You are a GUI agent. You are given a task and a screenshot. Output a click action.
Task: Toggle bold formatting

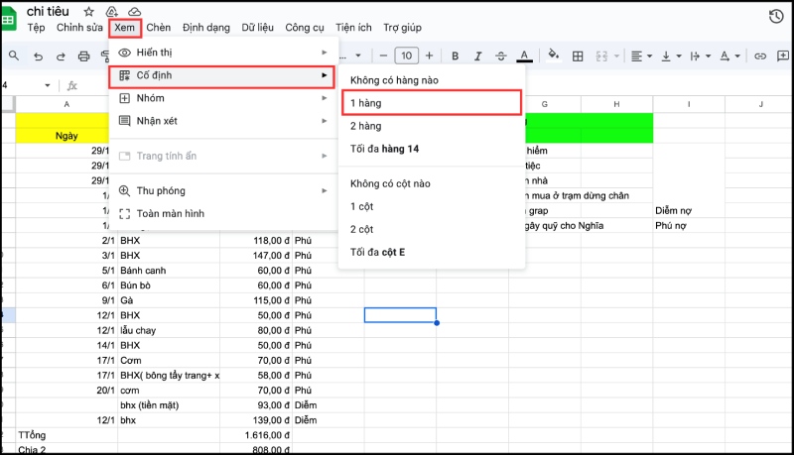[455, 57]
